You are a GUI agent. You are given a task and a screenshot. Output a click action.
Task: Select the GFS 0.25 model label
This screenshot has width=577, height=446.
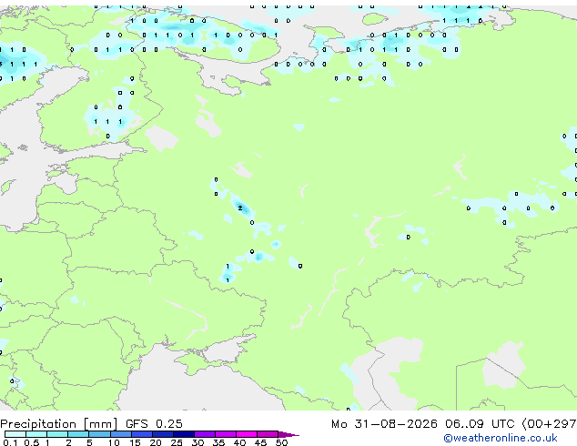tap(154, 423)
